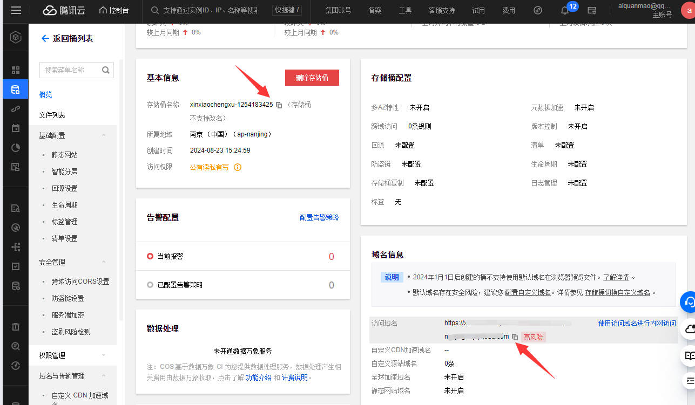Click the trash bin icon in left rail
Image resolution: width=695 pixels, height=405 pixels.
16,327
